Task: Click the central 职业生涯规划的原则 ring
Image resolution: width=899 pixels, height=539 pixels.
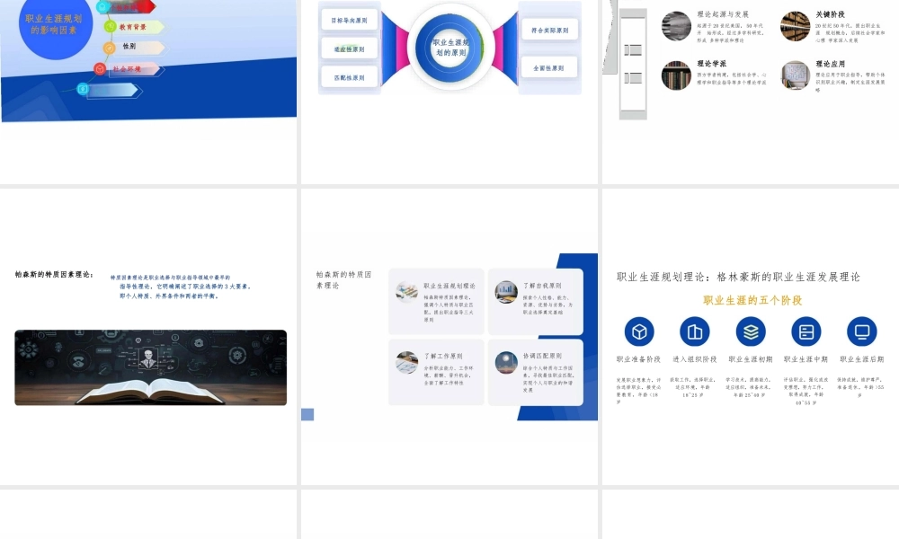Action: pos(450,47)
